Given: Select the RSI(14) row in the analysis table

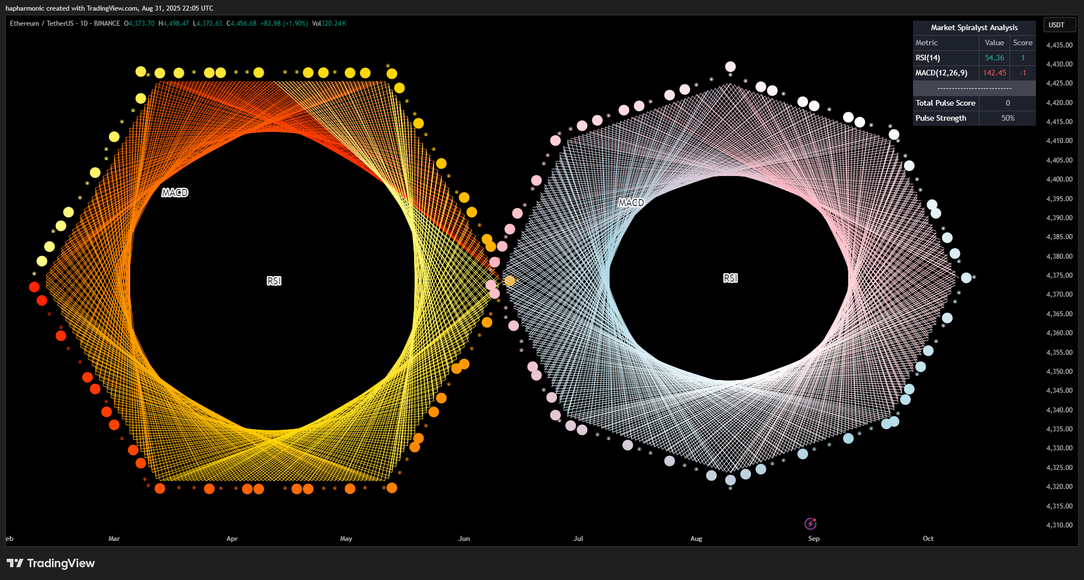Looking at the screenshot, I should tap(974, 58).
